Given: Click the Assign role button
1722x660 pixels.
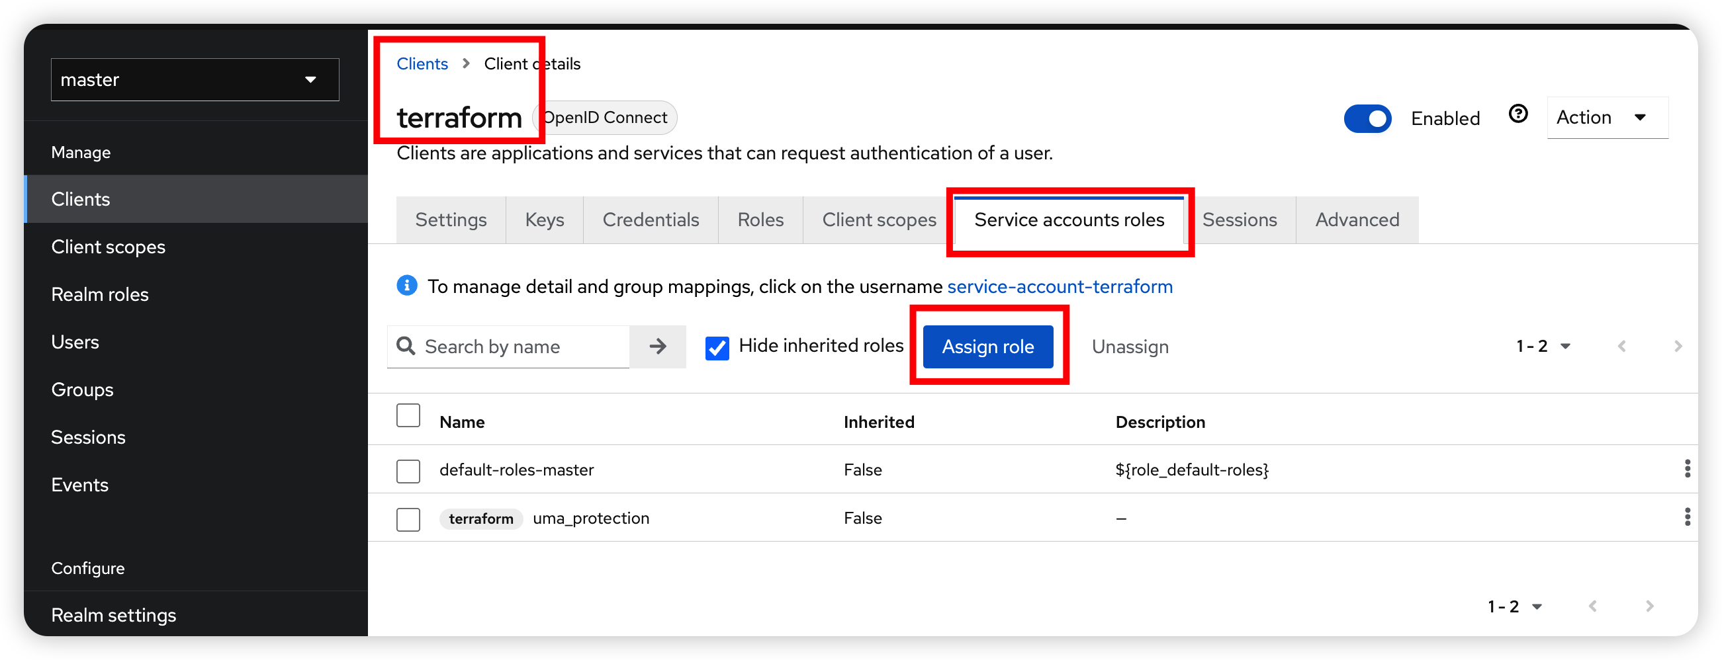Looking at the screenshot, I should click(x=987, y=346).
